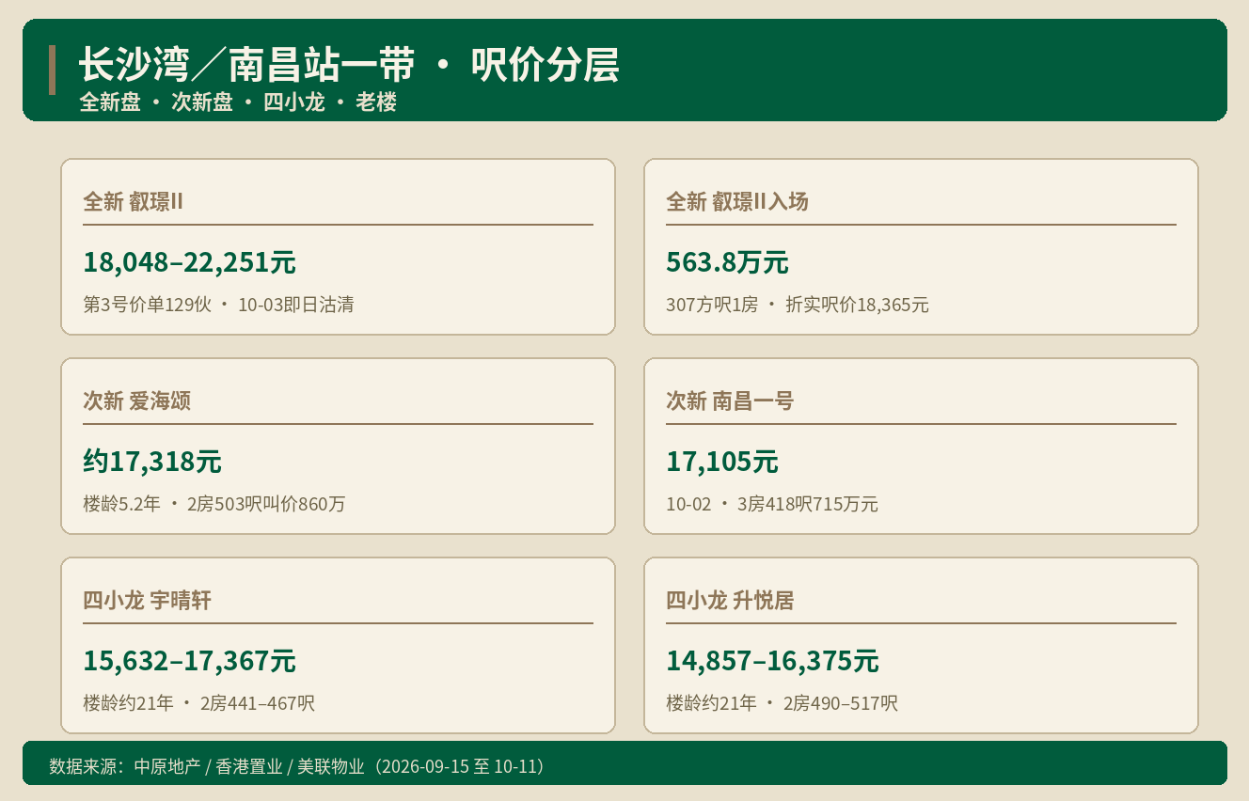Click the note 楼龄5.2年 · 2房503呎叫价860万
The height and width of the screenshot is (801, 1249).
(x=214, y=504)
